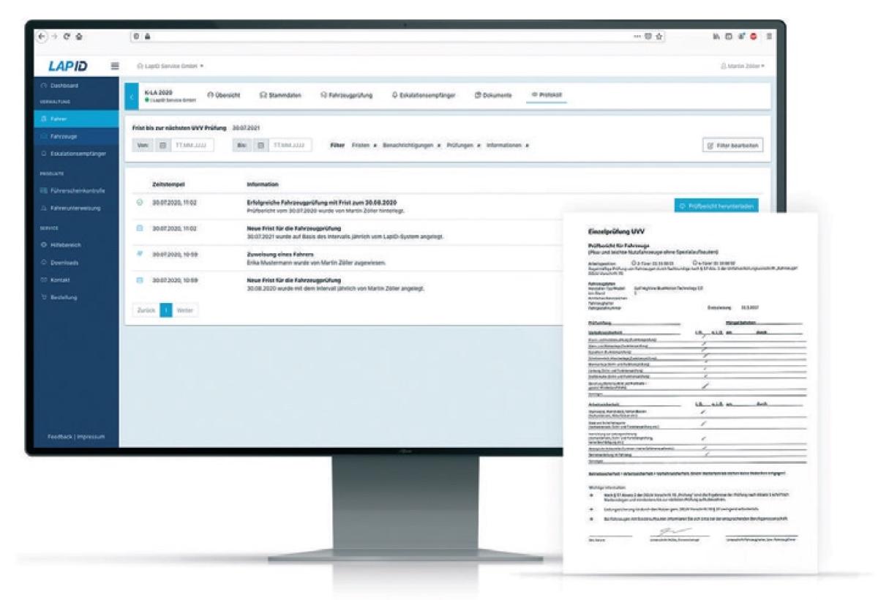Open the page actions three-dot menu

click(x=637, y=35)
